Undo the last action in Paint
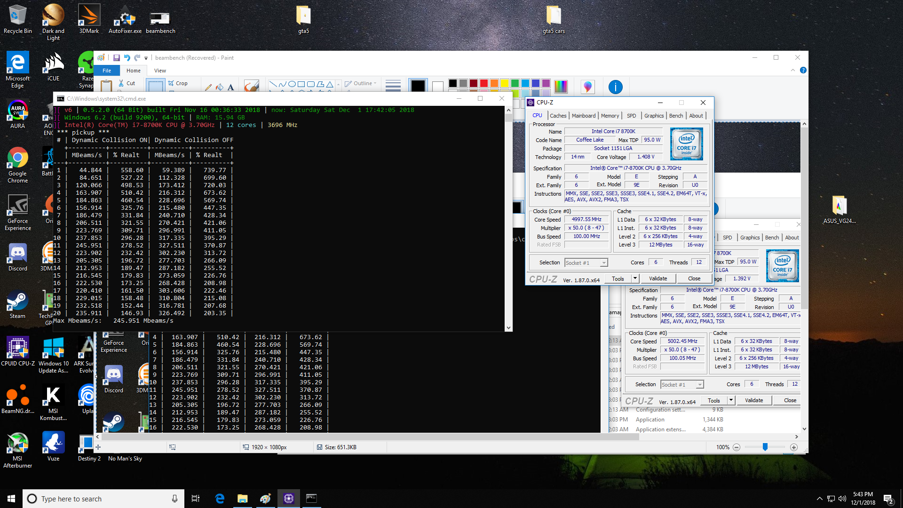This screenshot has height=508, width=903. (x=127, y=58)
